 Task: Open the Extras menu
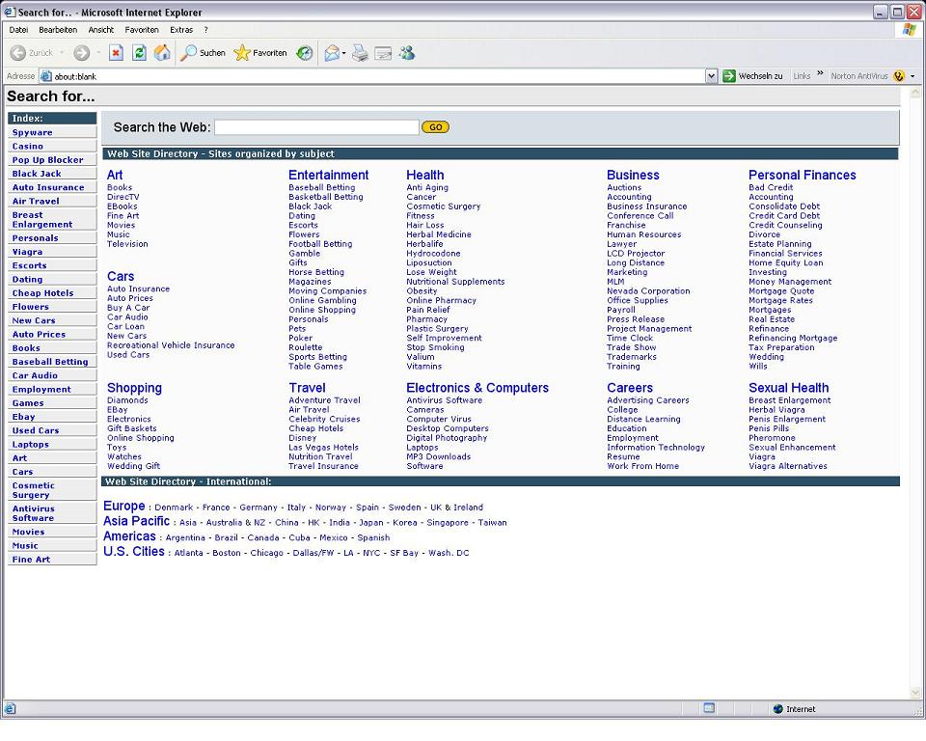point(181,30)
